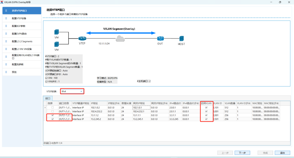Click IPv4 route ID cell 3.3.1.1
Image resolution: width=294 pixels, height=158 pixels.
175,115
